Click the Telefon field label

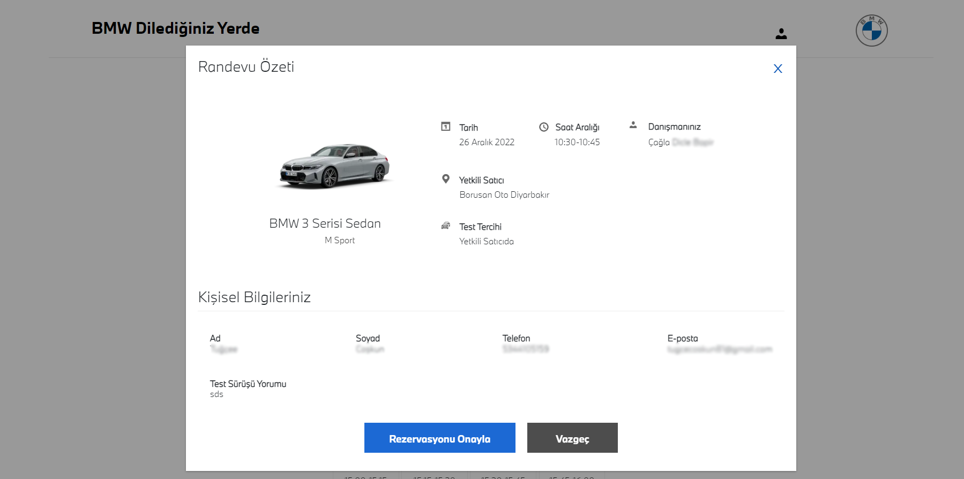(516, 338)
